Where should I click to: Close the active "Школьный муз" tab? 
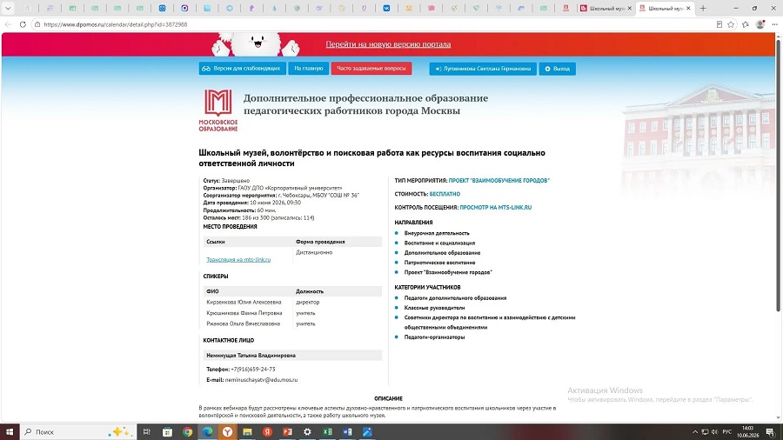point(689,8)
